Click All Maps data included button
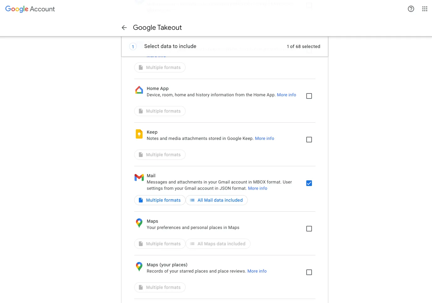 [218, 244]
